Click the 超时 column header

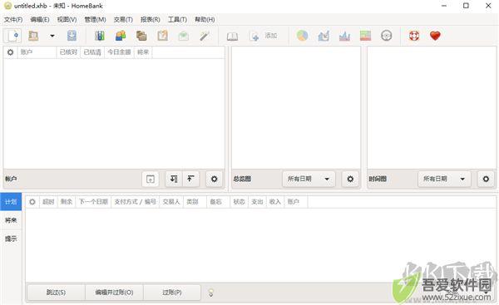(48, 202)
